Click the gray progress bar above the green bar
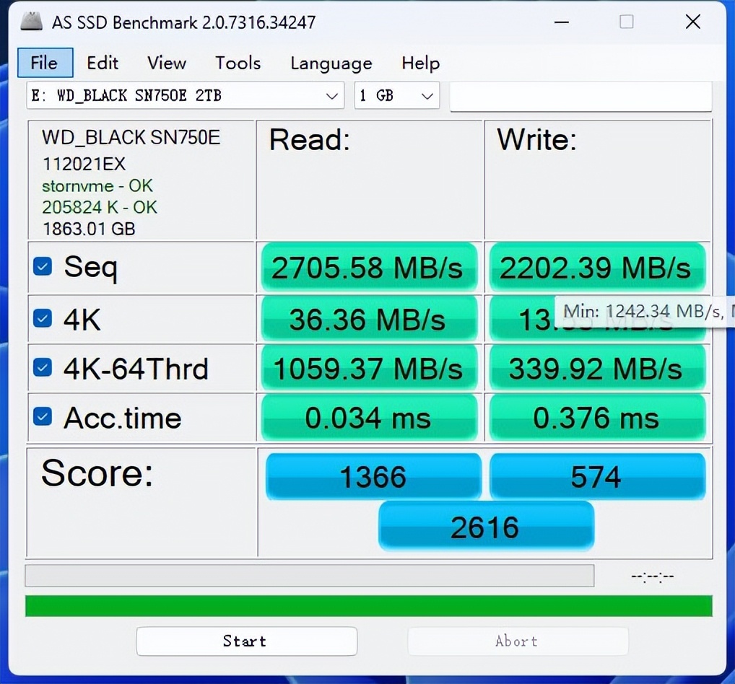 tap(309, 576)
